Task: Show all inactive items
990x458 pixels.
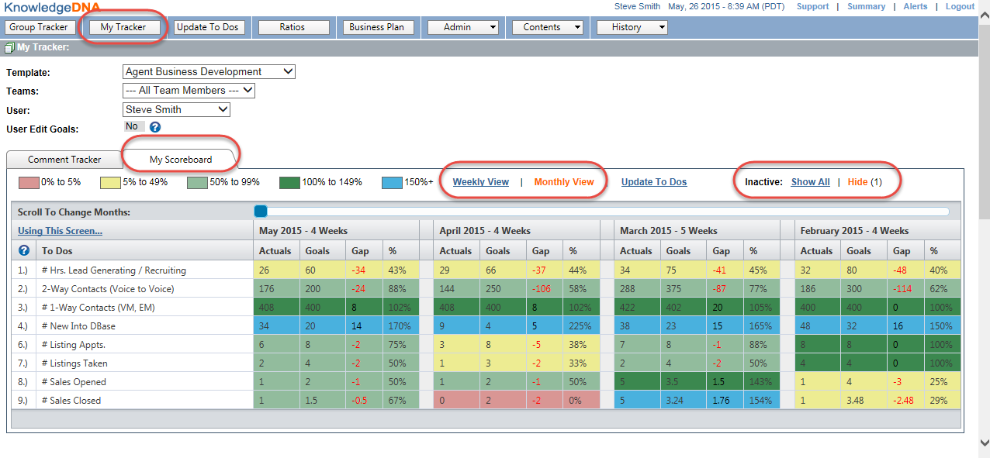Action: [810, 182]
